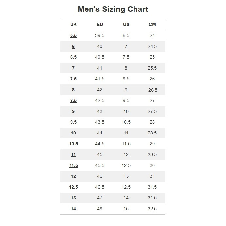
Task: Open UK size 11.5 link
Action: point(73,165)
